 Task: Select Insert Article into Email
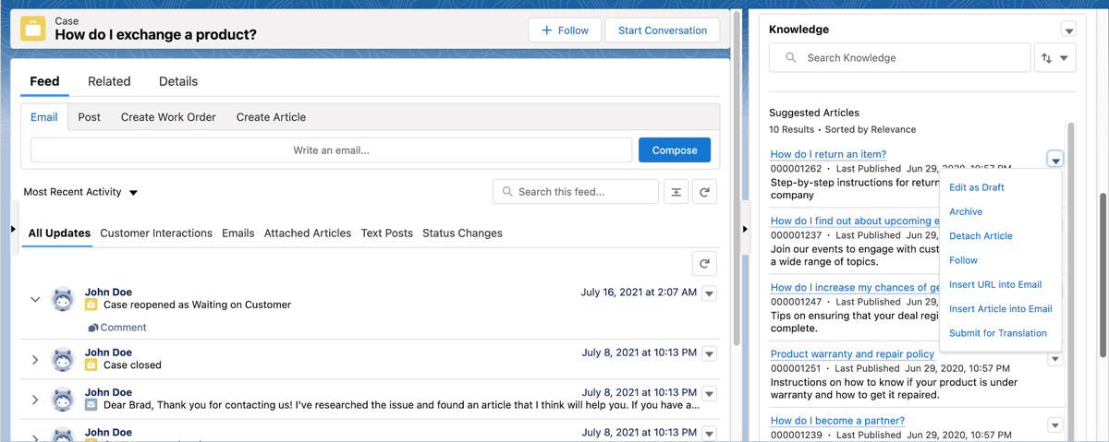pos(1000,309)
